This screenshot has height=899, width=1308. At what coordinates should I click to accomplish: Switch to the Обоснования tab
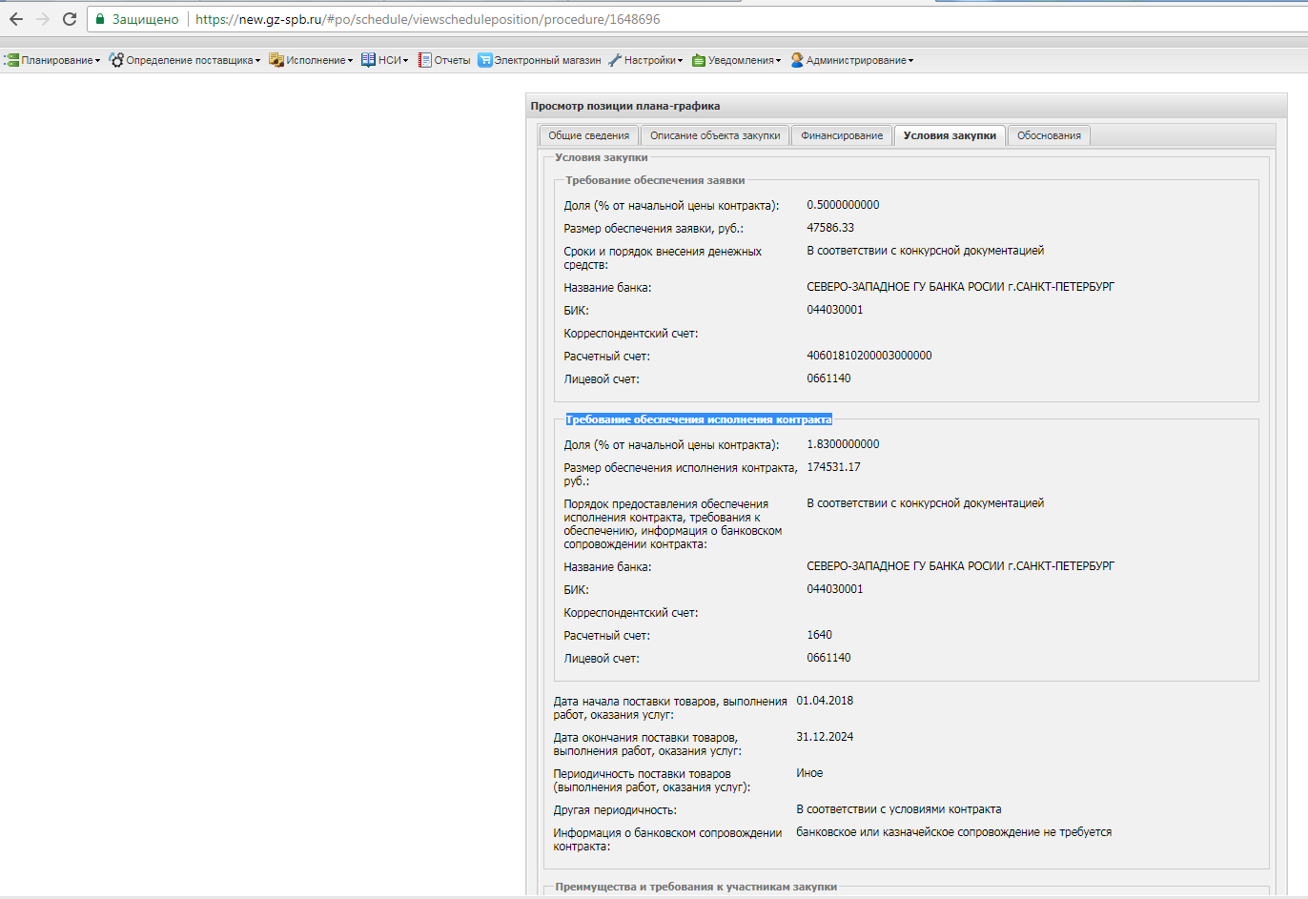1049,135
